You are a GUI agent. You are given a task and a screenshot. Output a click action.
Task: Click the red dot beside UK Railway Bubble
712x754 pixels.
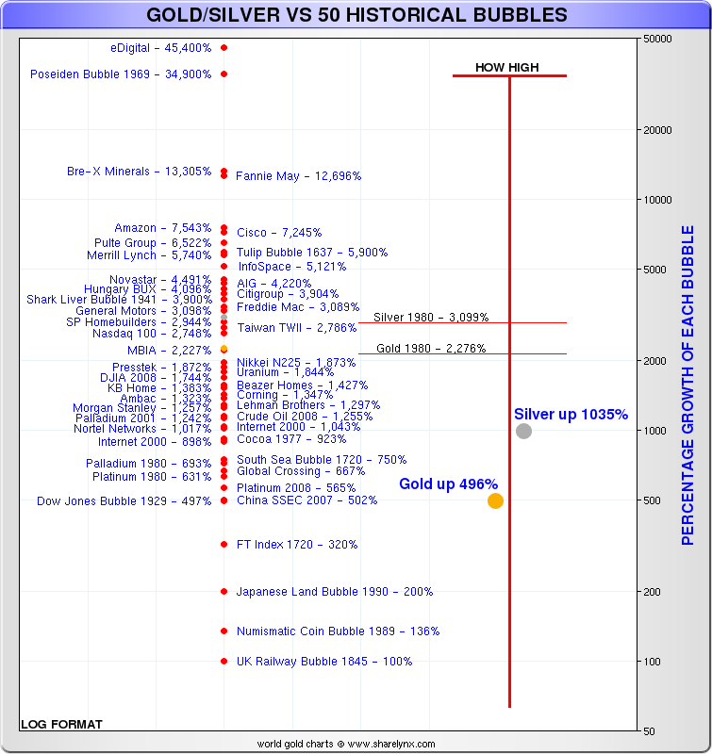pyautogui.click(x=224, y=662)
